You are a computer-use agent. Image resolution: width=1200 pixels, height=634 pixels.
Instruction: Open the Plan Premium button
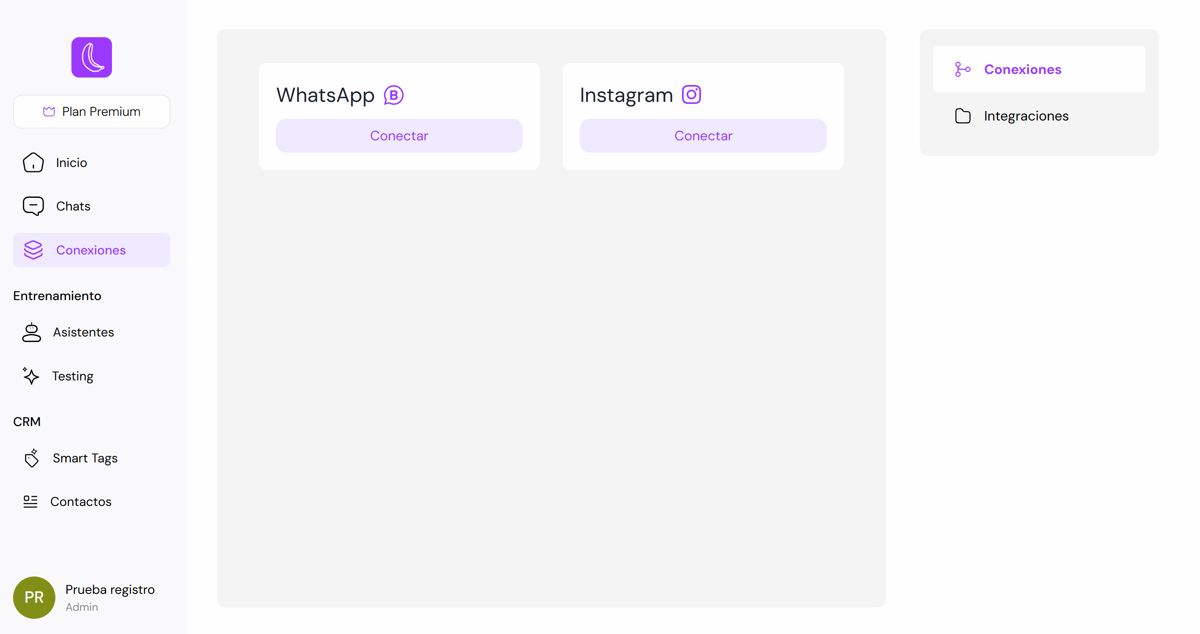coord(91,112)
